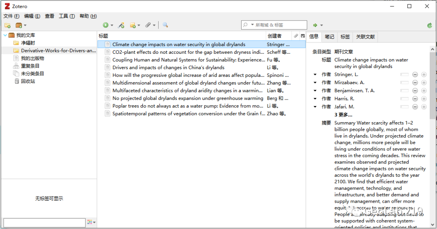Open creator type dropdown for Stringer, L.
The height and width of the screenshot is (229, 437).
pos(315,74)
